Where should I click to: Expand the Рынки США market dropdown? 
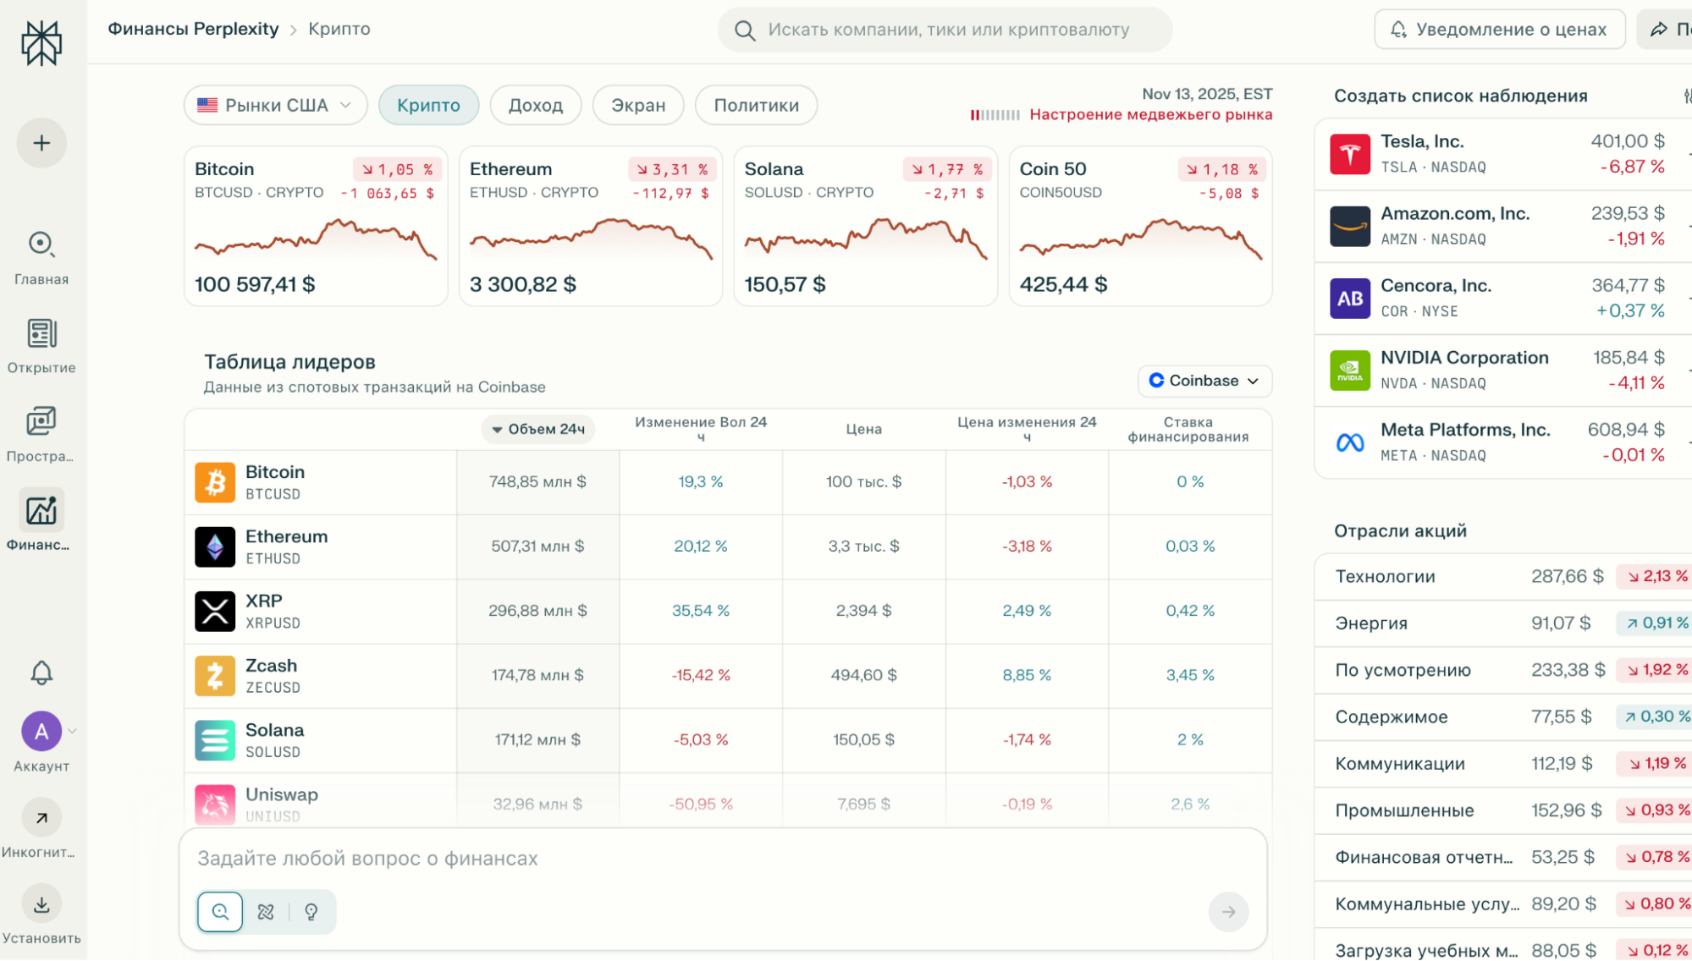point(276,105)
